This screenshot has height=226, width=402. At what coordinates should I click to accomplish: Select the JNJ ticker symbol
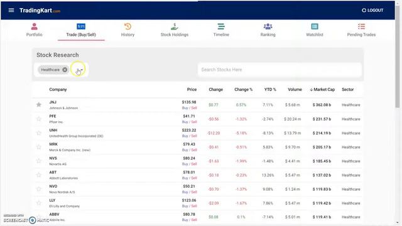click(x=53, y=102)
